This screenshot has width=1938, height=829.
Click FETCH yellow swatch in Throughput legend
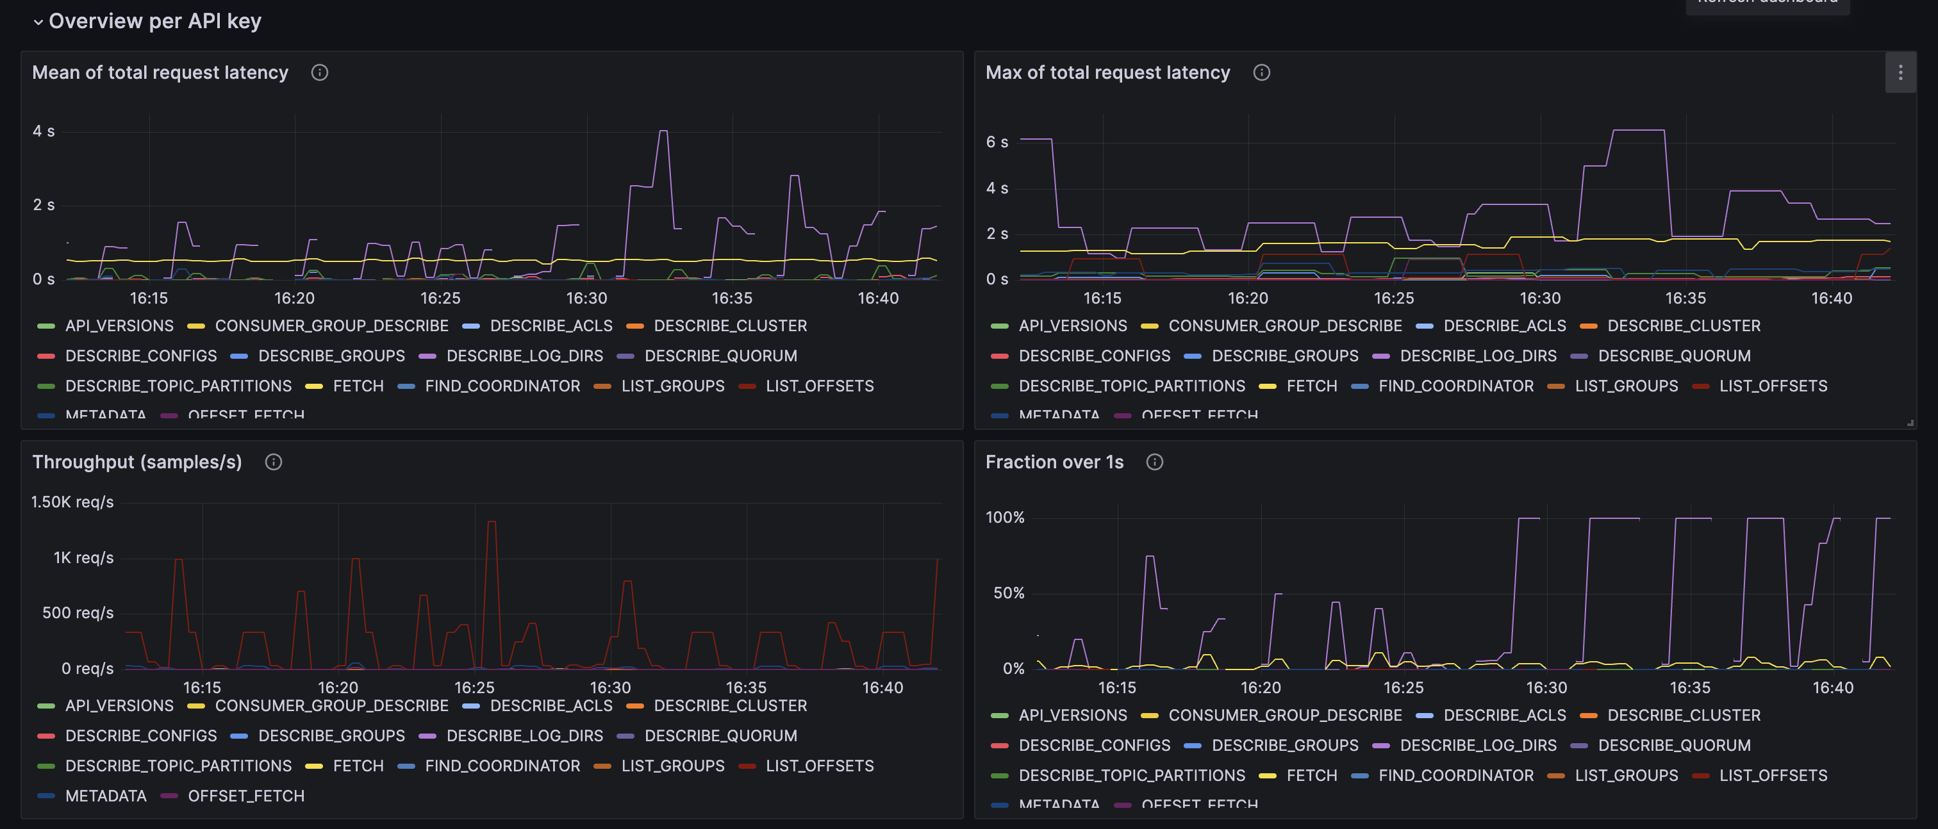tap(314, 767)
